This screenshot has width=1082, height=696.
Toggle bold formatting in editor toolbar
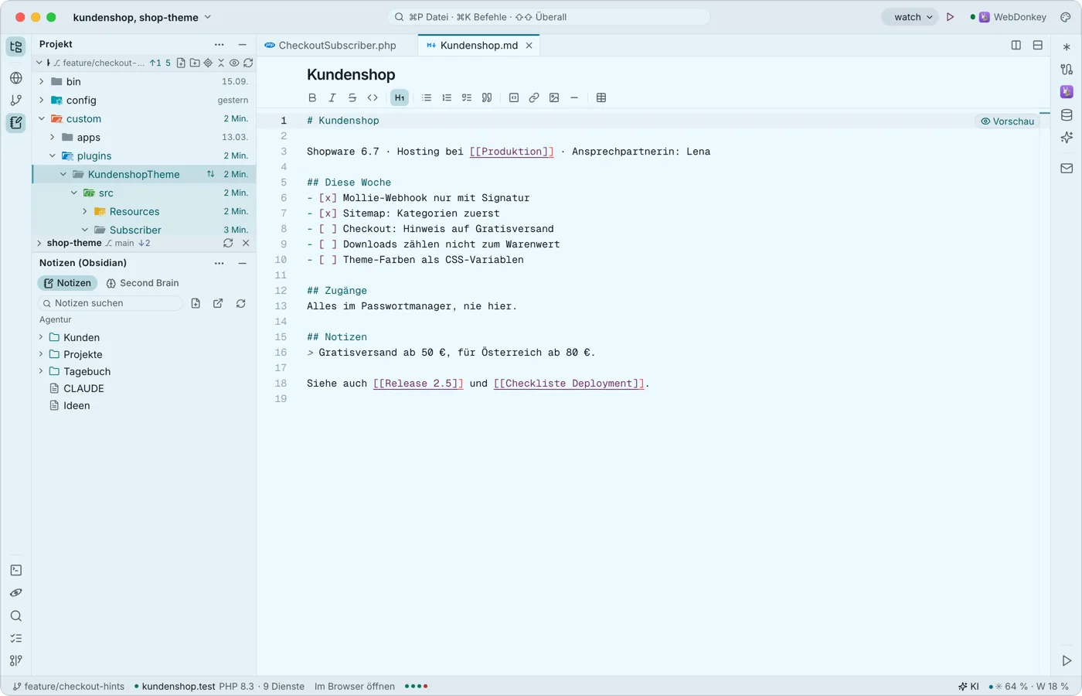pyautogui.click(x=312, y=97)
